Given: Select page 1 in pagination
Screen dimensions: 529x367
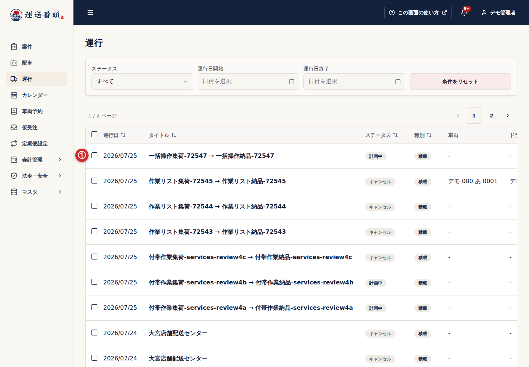Looking at the screenshot, I should pyautogui.click(x=474, y=116).
